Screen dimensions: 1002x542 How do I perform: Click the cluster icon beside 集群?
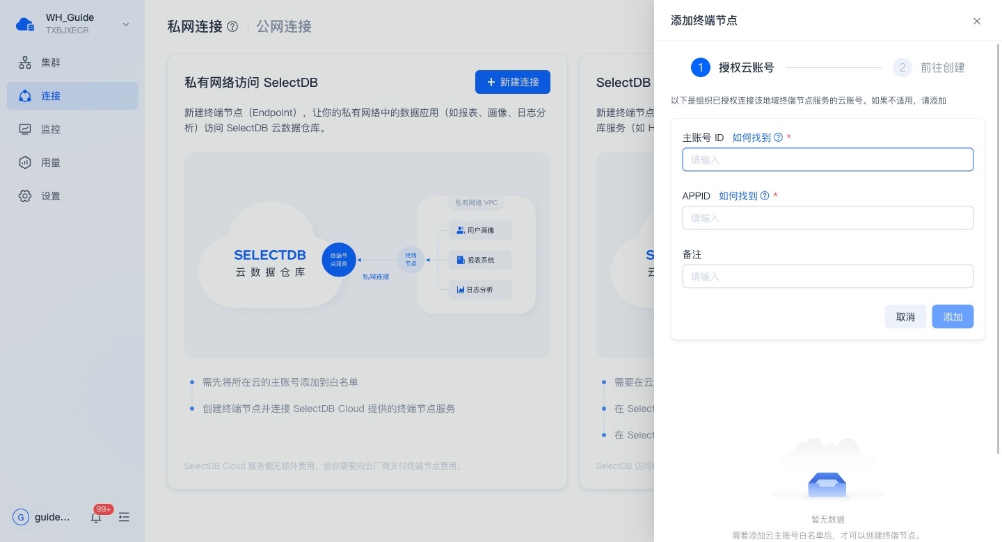point(25,63)
